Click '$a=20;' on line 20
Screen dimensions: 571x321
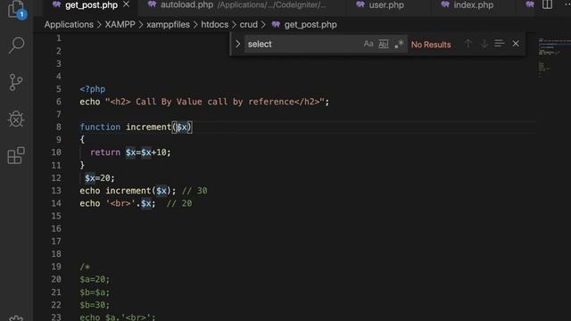tap(95, 279)
